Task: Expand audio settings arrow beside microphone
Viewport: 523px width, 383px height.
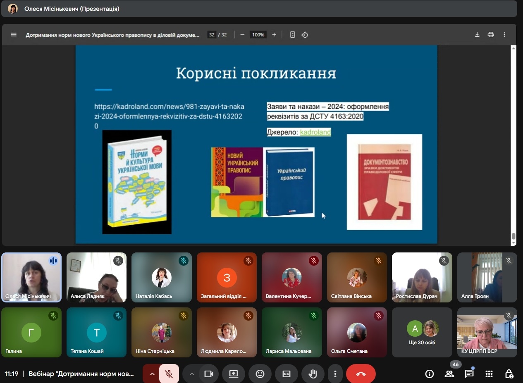Action: click(152, 374)
